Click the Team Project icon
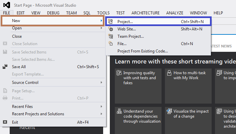The height and width of the screenshot is (134, 236). (110, 36)
